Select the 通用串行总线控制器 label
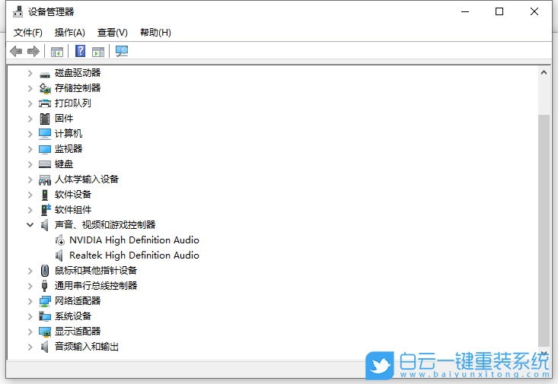Viewport: 558px width, 384px height. 96,286
